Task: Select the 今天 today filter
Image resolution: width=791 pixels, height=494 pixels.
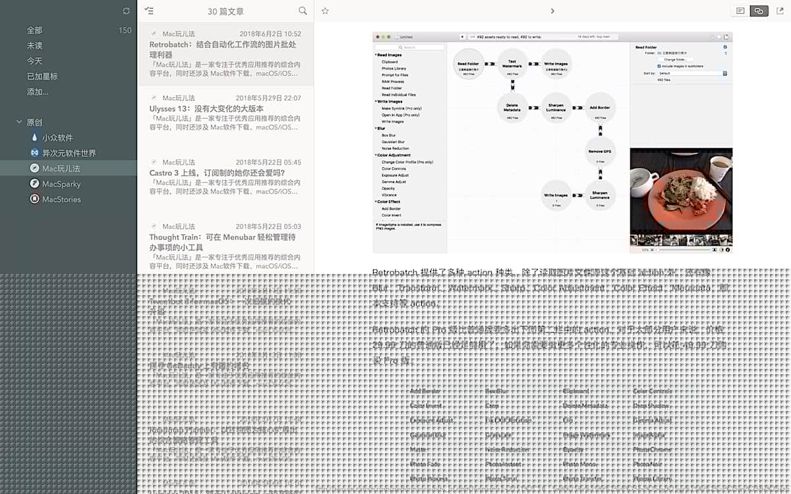Action: [x=34, y=61]
